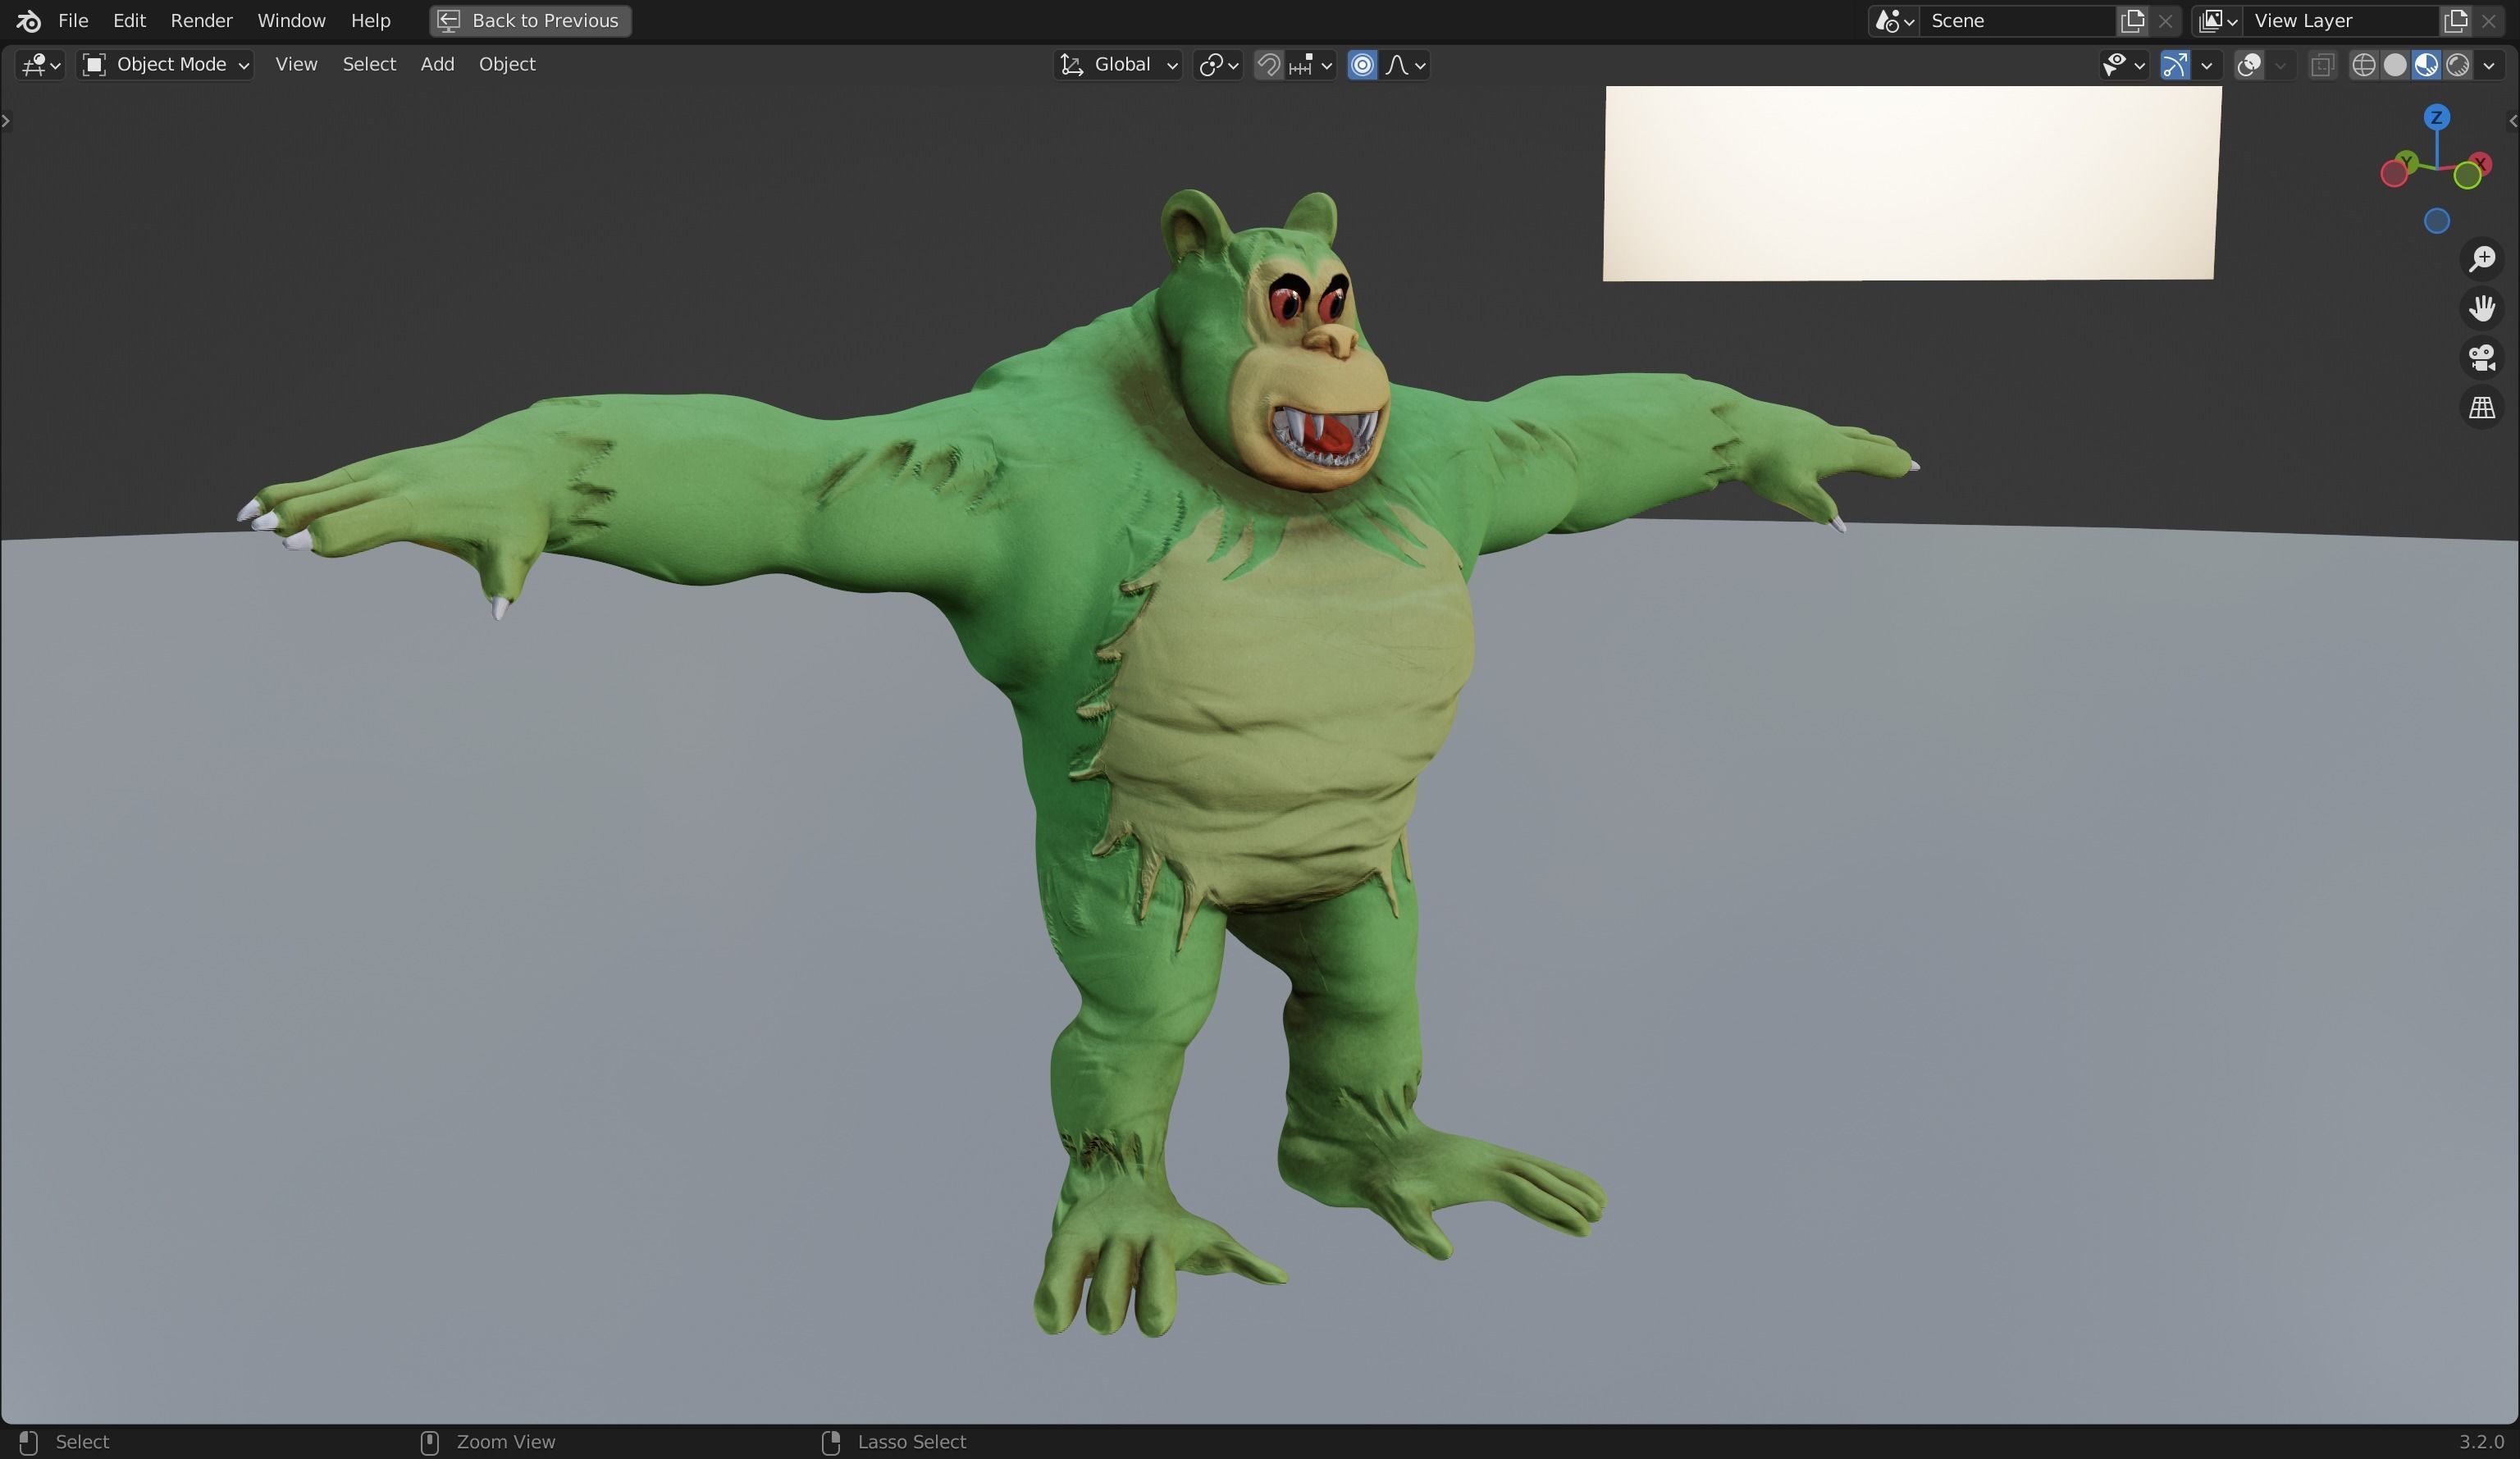
Task: Click the pan hand viewport icon
Action: 2482,308
